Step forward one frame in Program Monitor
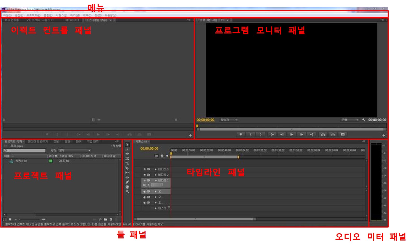 point(301,134)
